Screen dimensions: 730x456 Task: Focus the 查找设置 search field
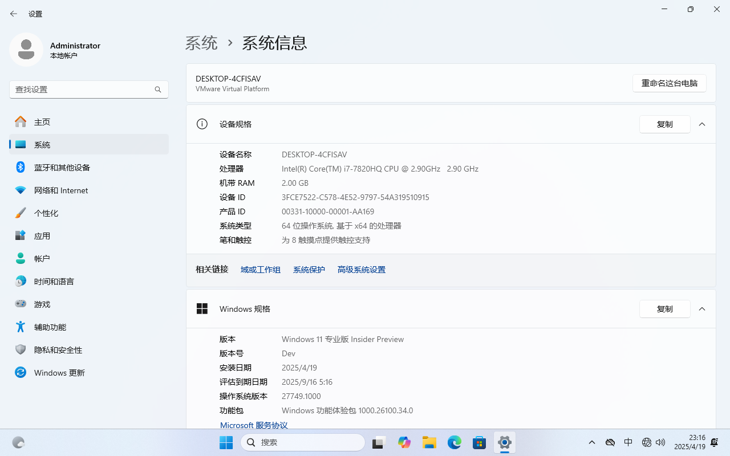[x=89, y=89]
